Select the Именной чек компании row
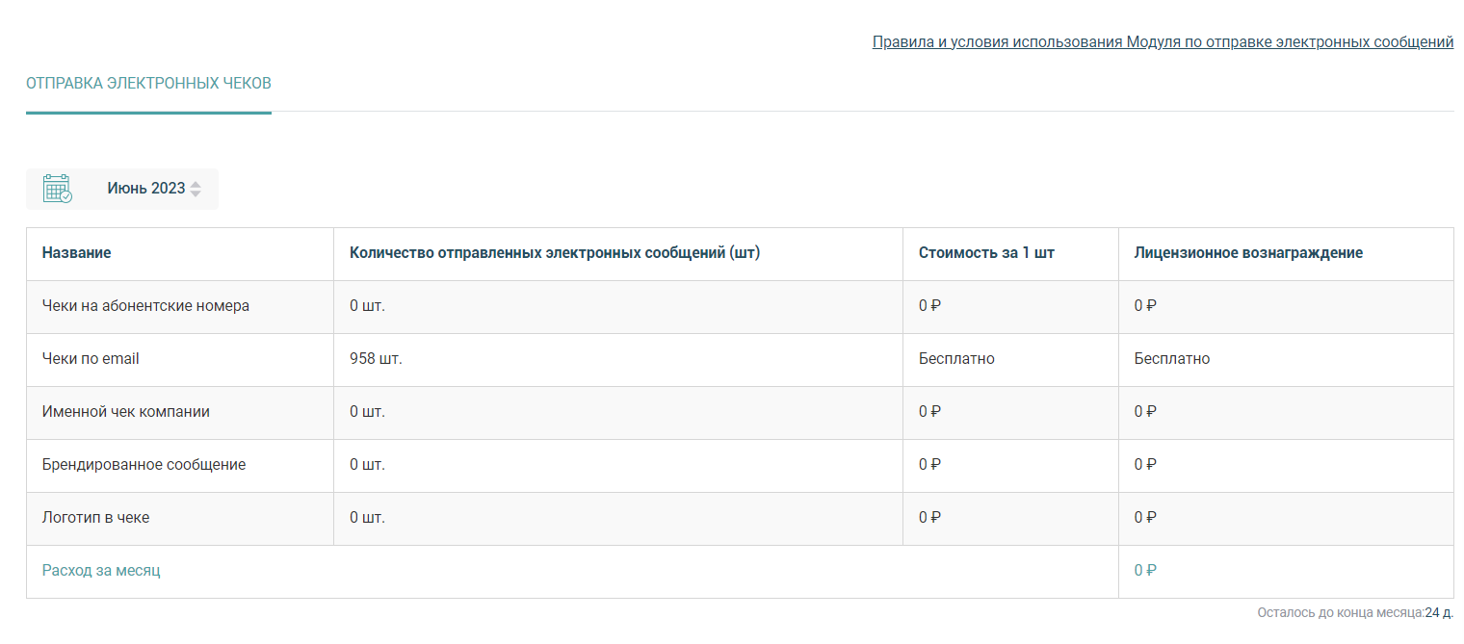 pos(740,413)
